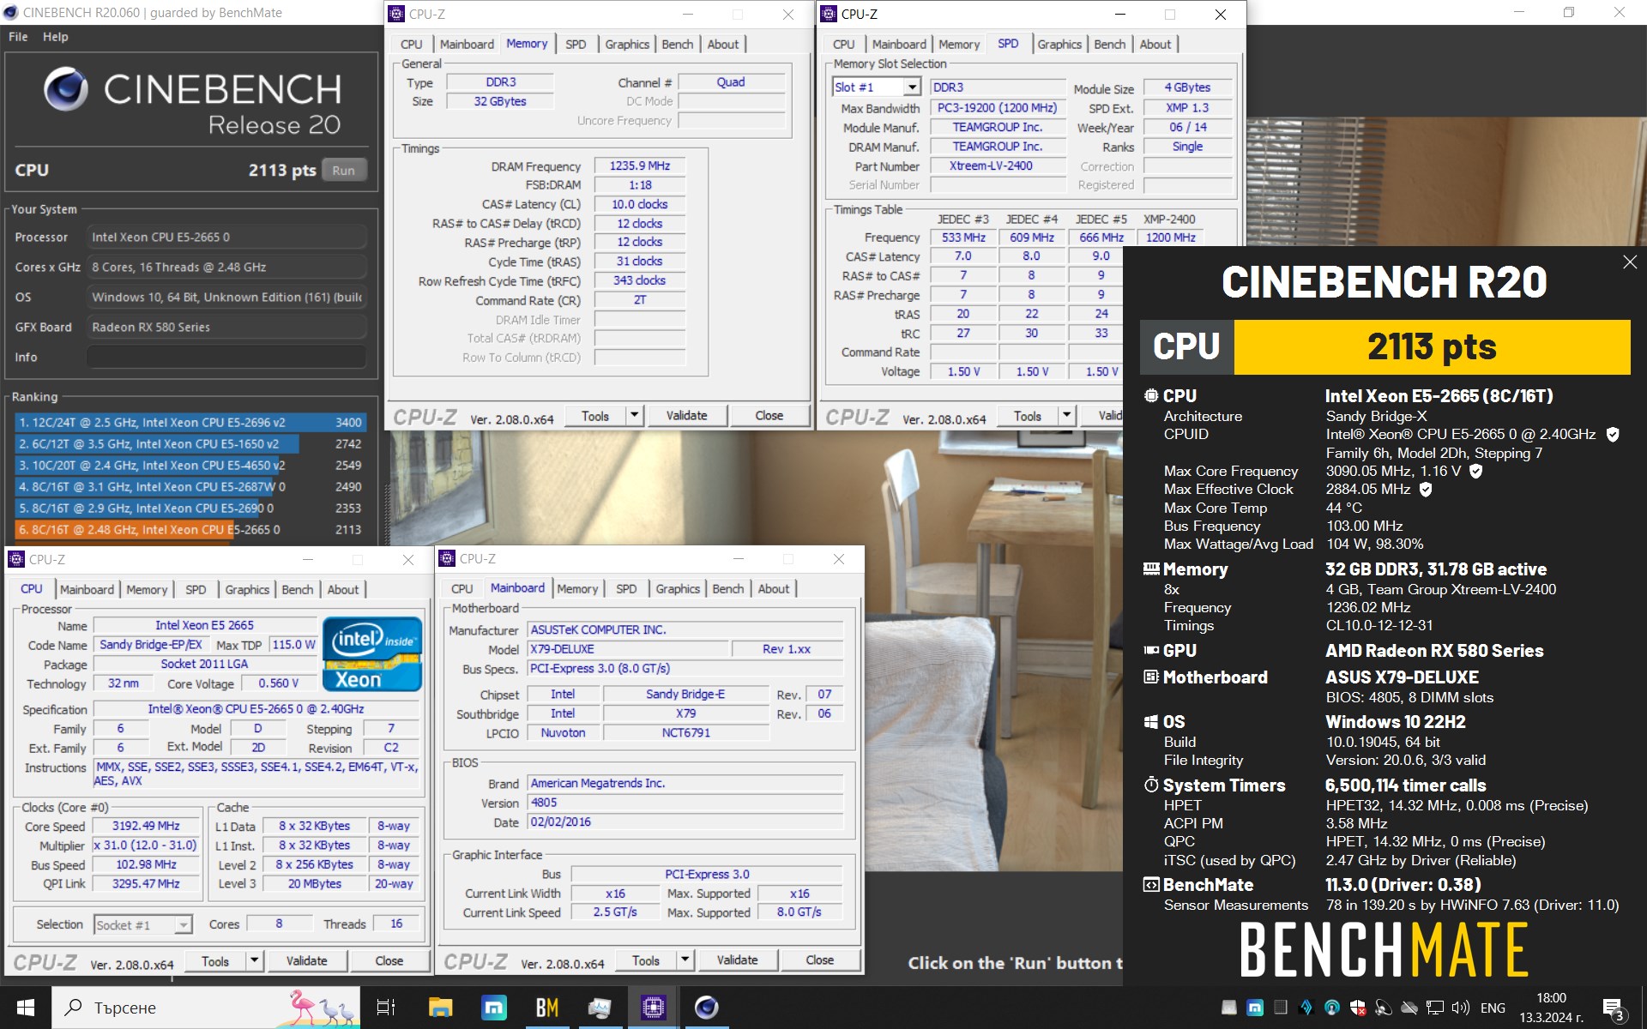Select ranking entry Xeon E5-4650 v2
This screenshot has height=1029, width=1647.
point(190,465)
